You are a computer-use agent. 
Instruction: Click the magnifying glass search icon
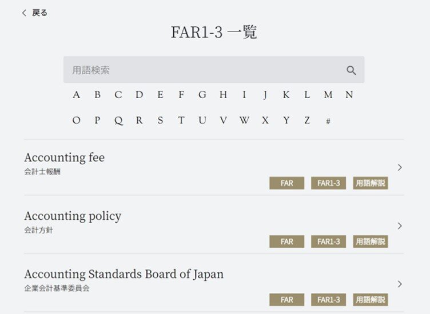(x=351, y=70)
